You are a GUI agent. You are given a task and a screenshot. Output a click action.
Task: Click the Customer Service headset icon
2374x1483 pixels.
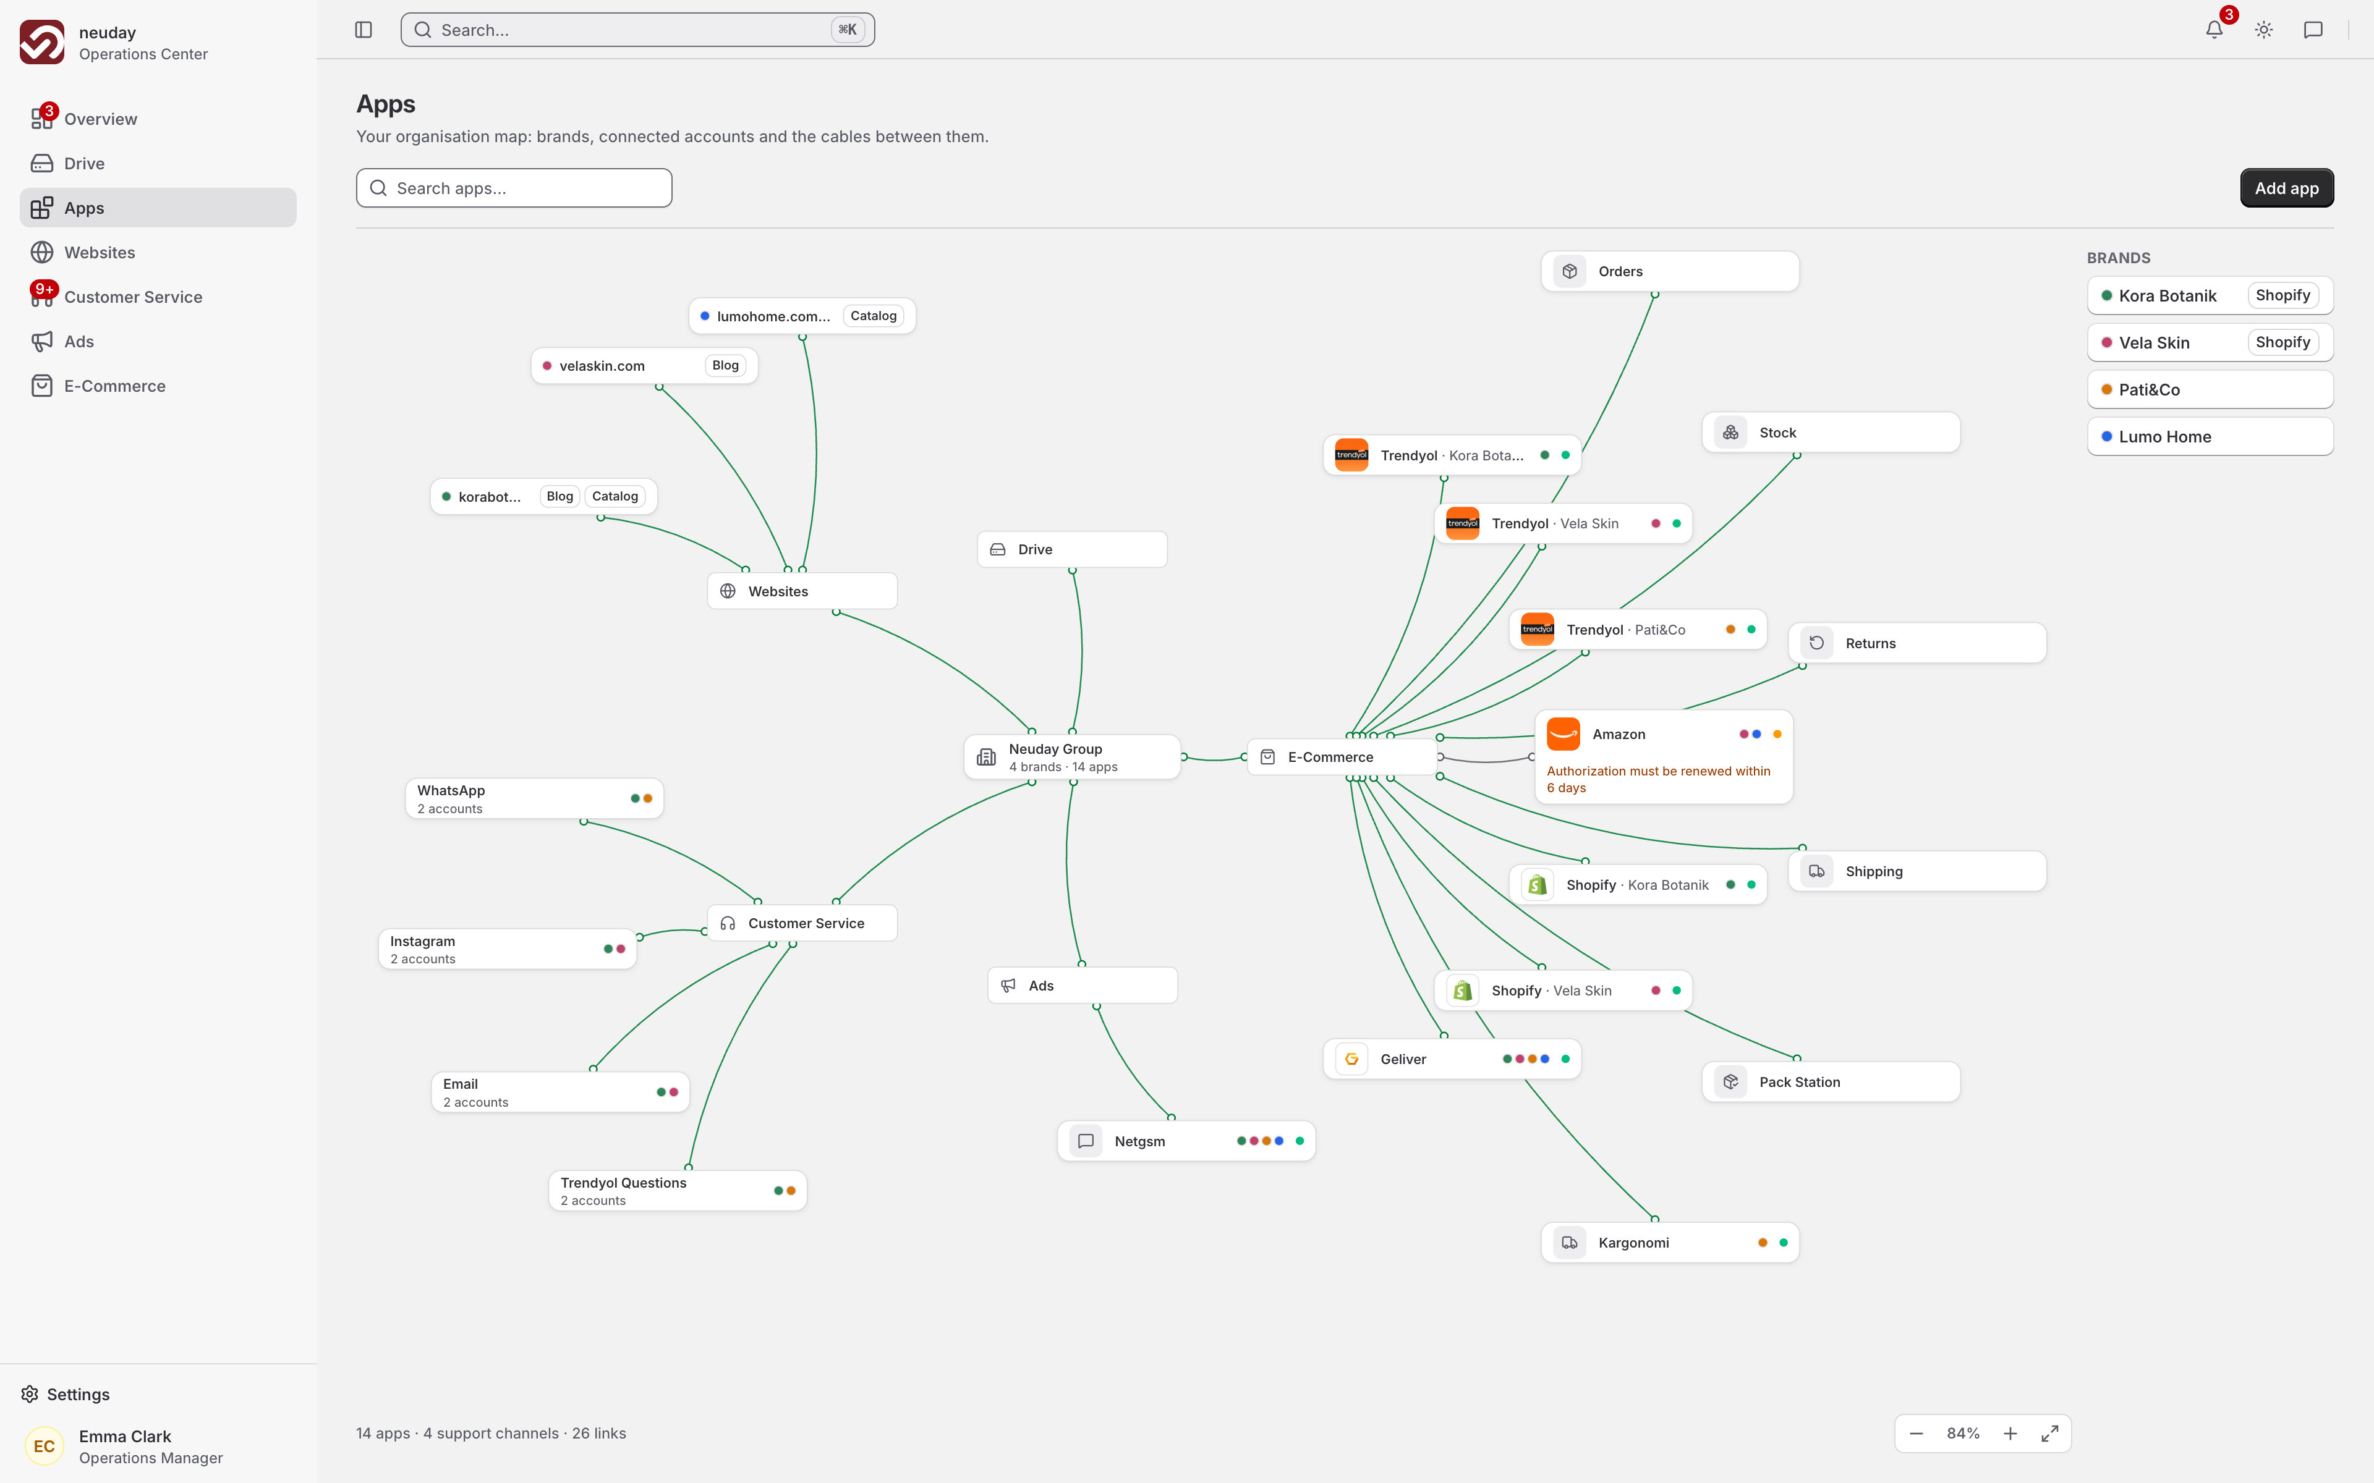click(x=728, y=923)
